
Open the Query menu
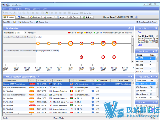point(28,9)
